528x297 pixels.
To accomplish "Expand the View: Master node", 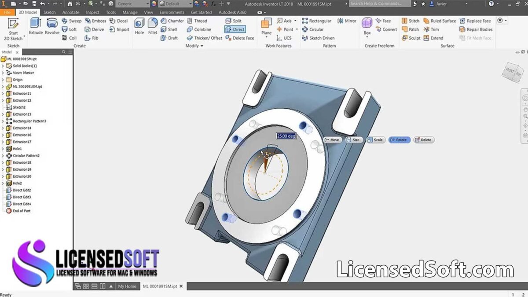I will point(3,73).
